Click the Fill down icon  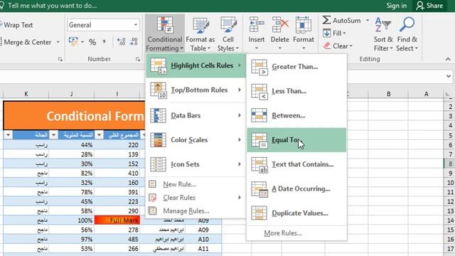pos(326,33)
